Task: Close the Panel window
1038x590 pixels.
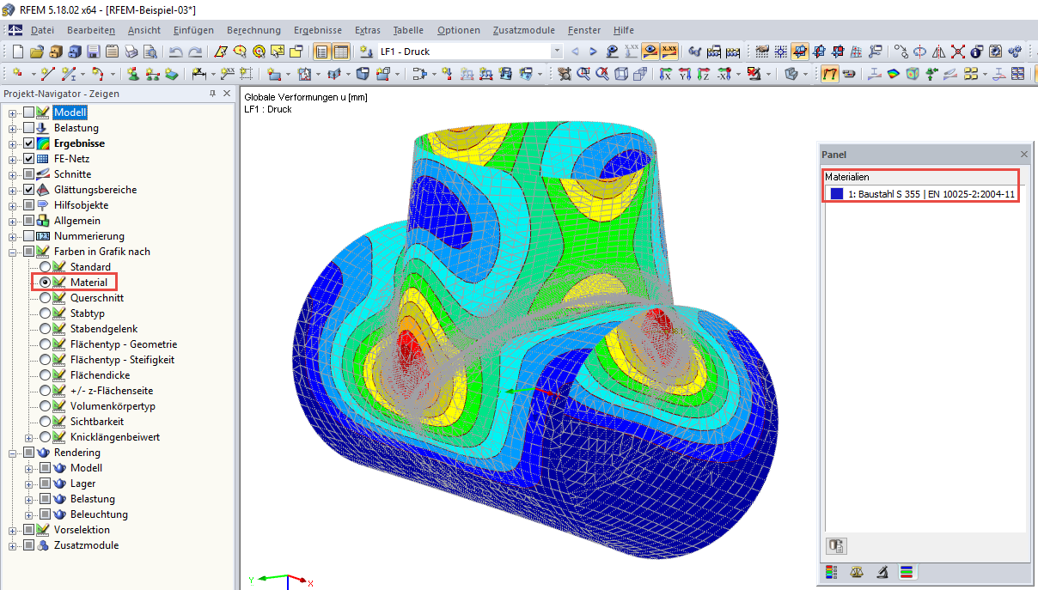Action: (x=1023, y=155)
